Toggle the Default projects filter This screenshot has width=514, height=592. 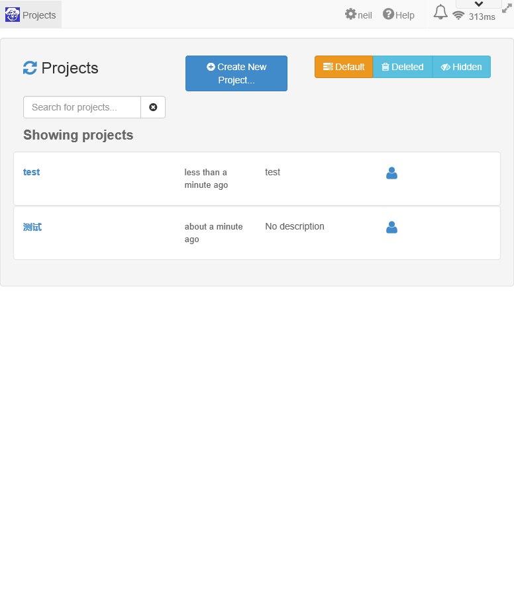(x=344, y=67)
